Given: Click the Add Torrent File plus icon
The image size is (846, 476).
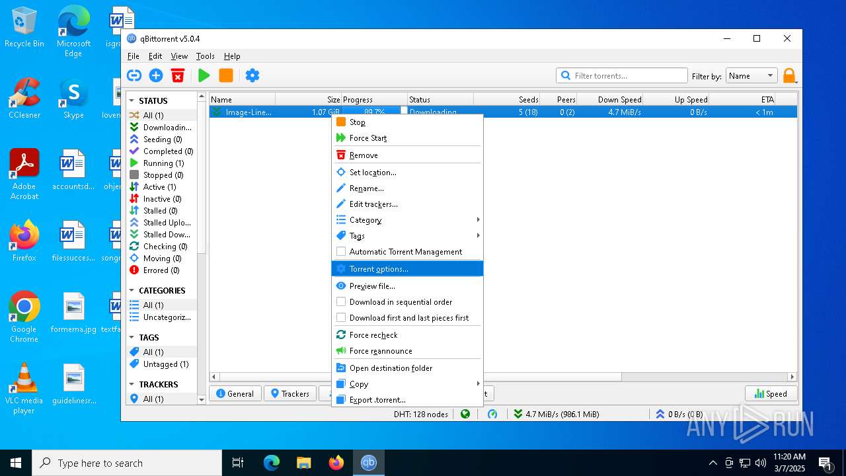Looking at the screenshot, I should [x=156, y=75].
